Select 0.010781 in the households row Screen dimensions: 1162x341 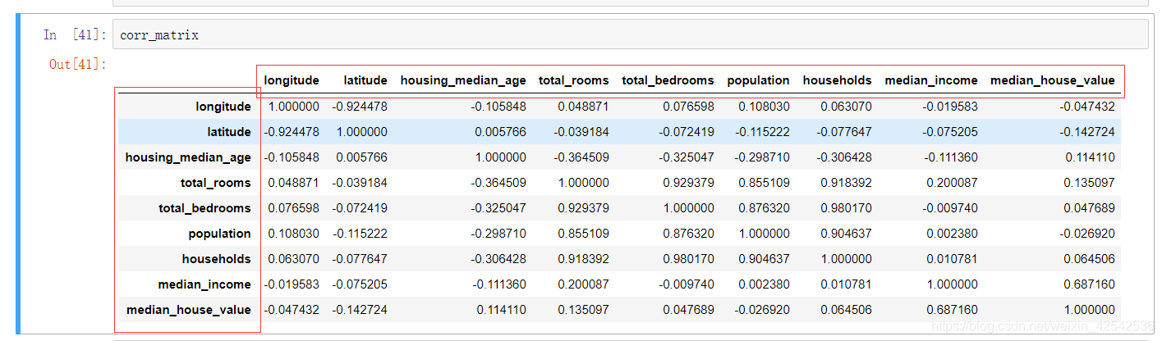(x=953, y=259)
